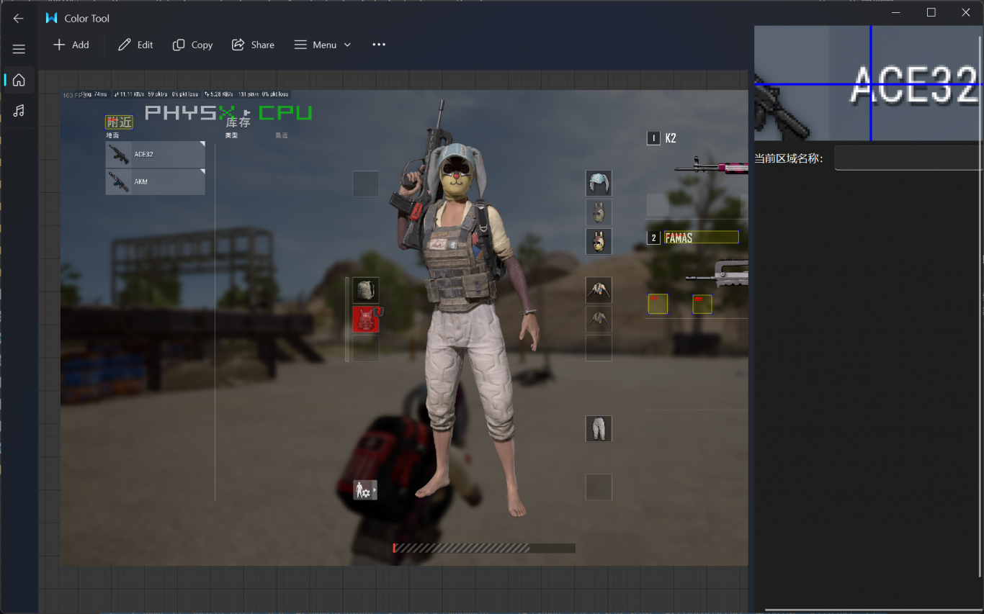Click the 最近 label

coord(281,135)
